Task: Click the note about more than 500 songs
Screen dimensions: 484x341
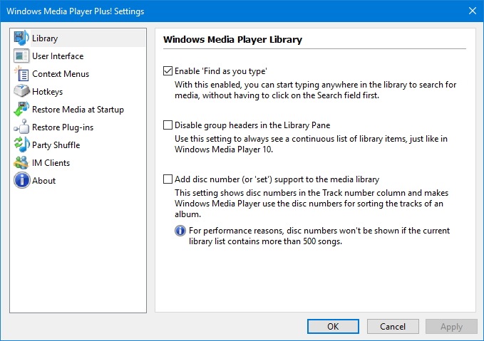Action: click(319, 236)
